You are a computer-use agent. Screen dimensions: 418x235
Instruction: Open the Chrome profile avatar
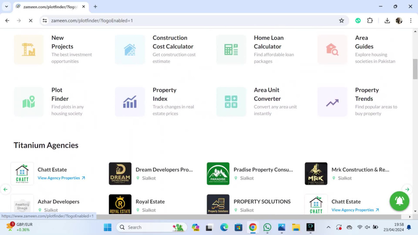[x=399, y=20]
